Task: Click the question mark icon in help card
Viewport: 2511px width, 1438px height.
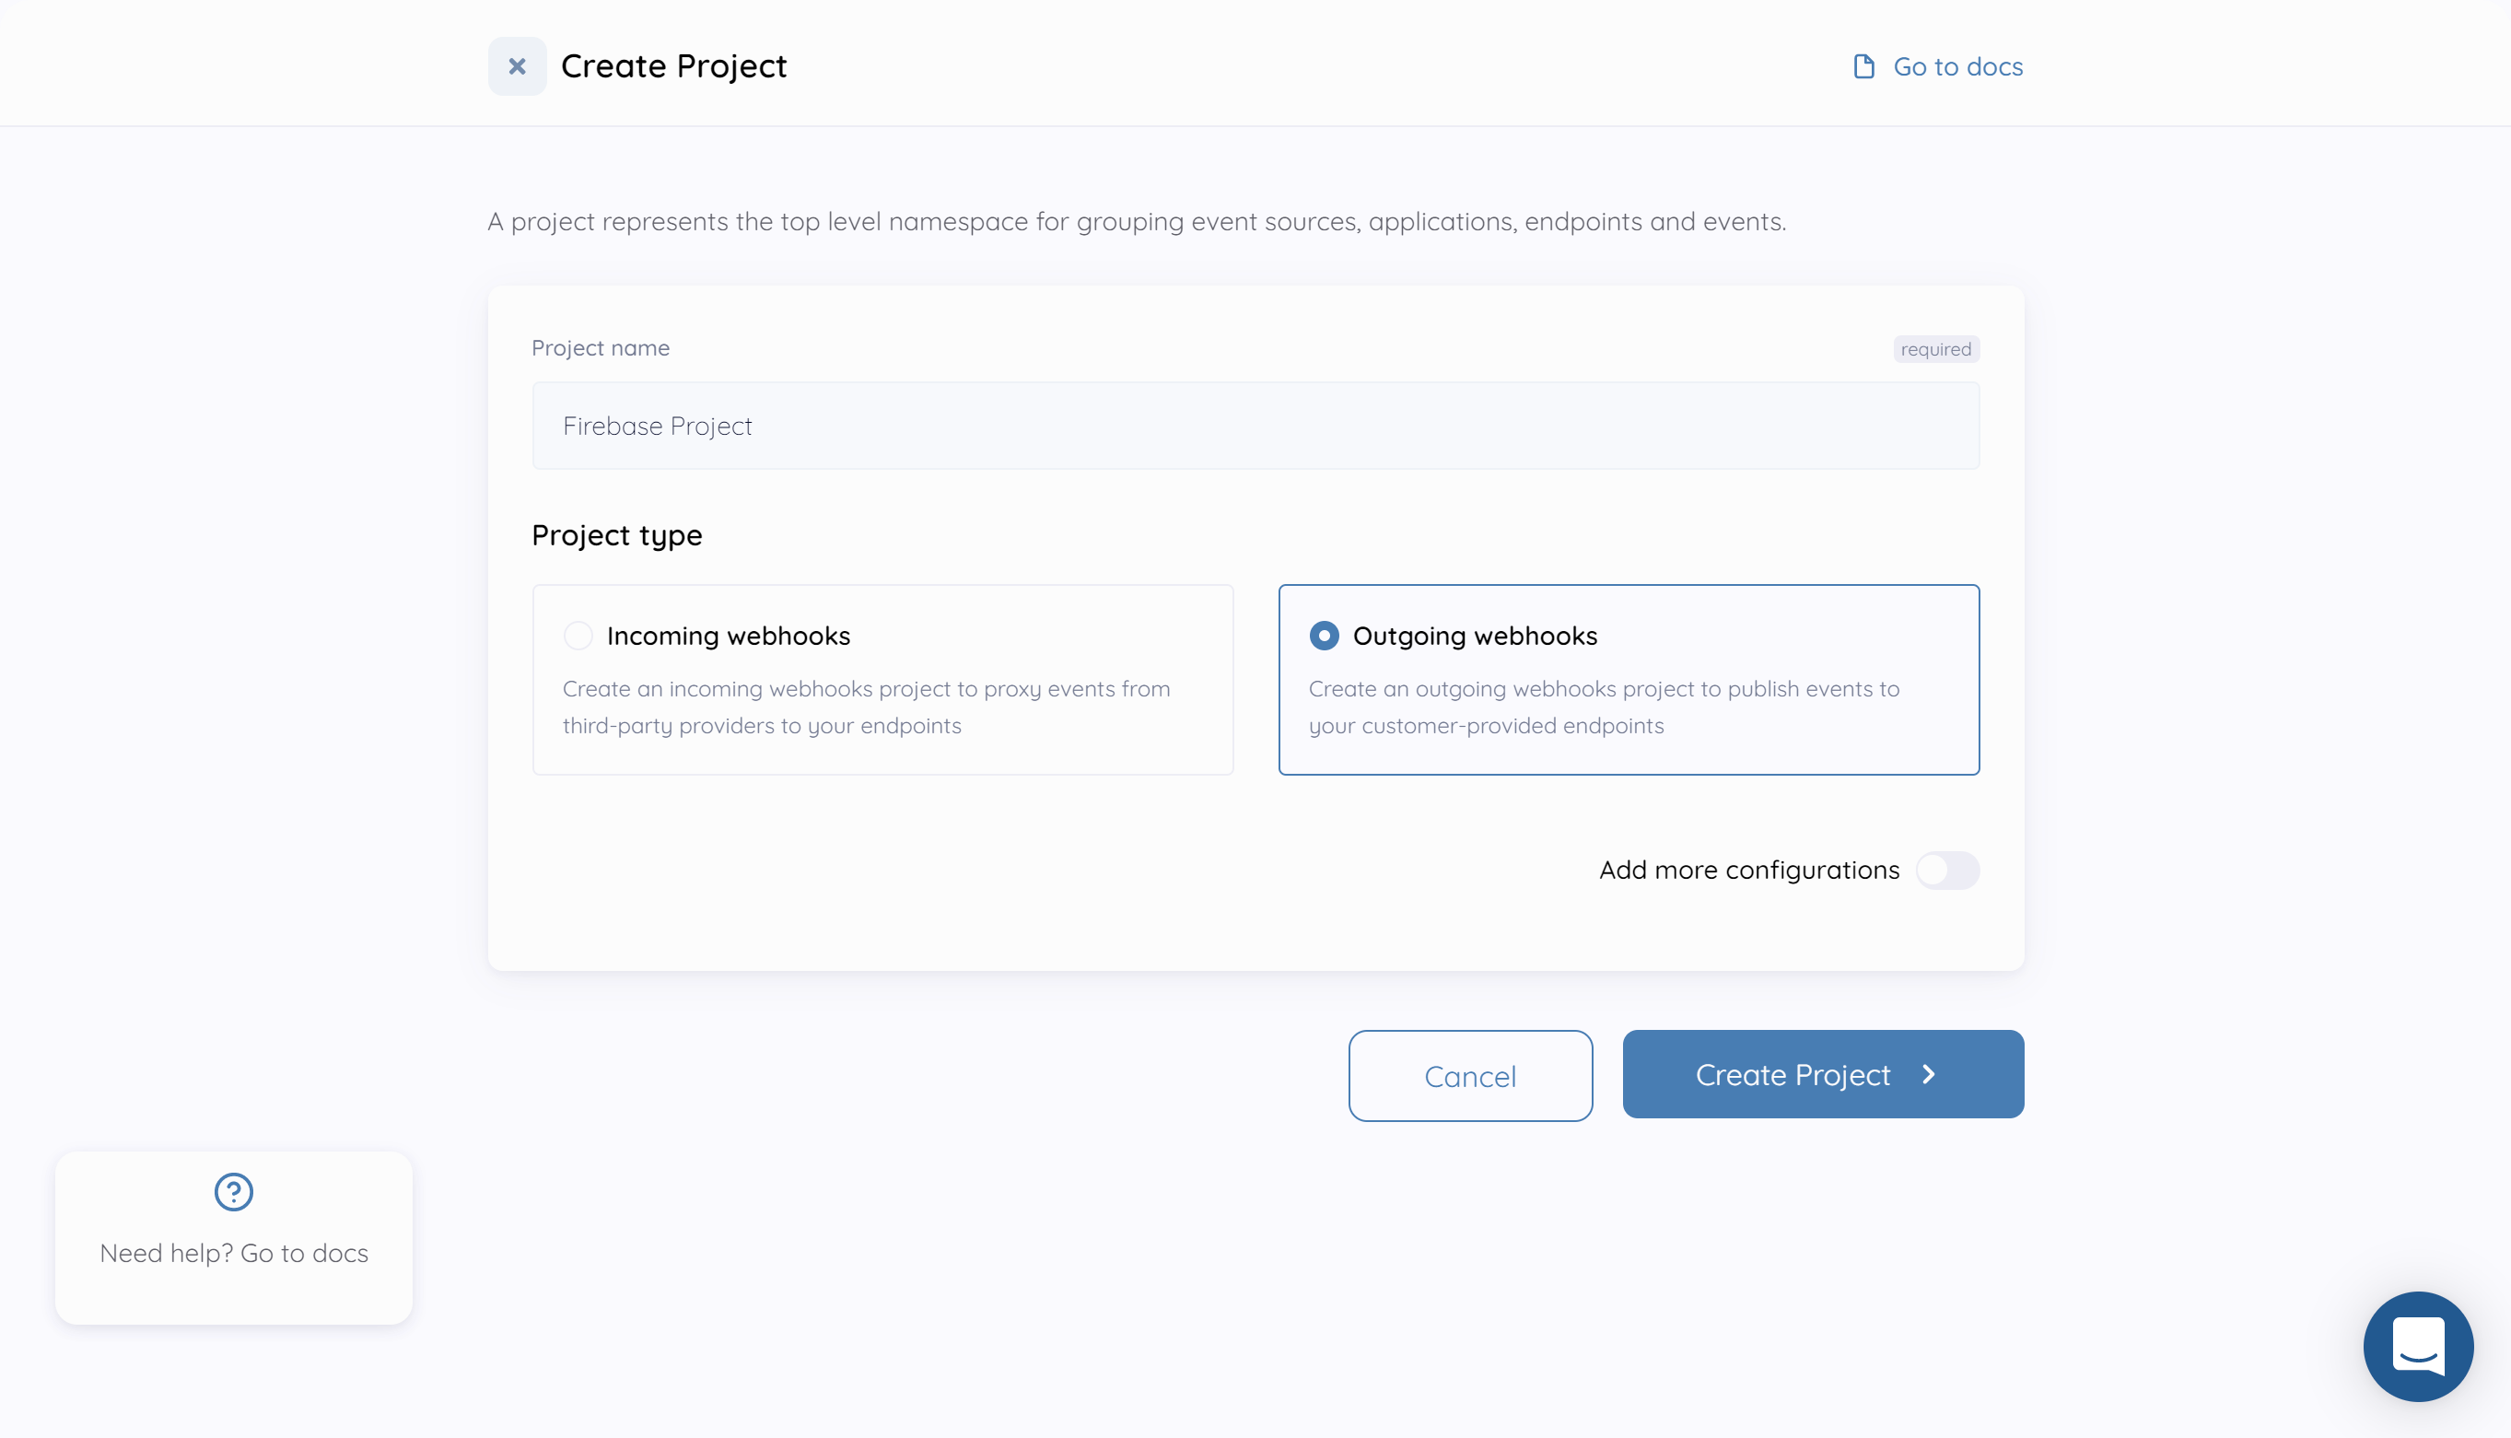Action: coord(233,1192)
